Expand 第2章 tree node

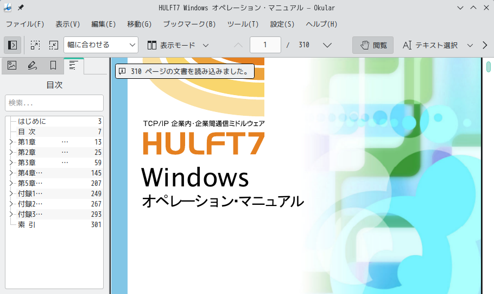coord(11,152)
